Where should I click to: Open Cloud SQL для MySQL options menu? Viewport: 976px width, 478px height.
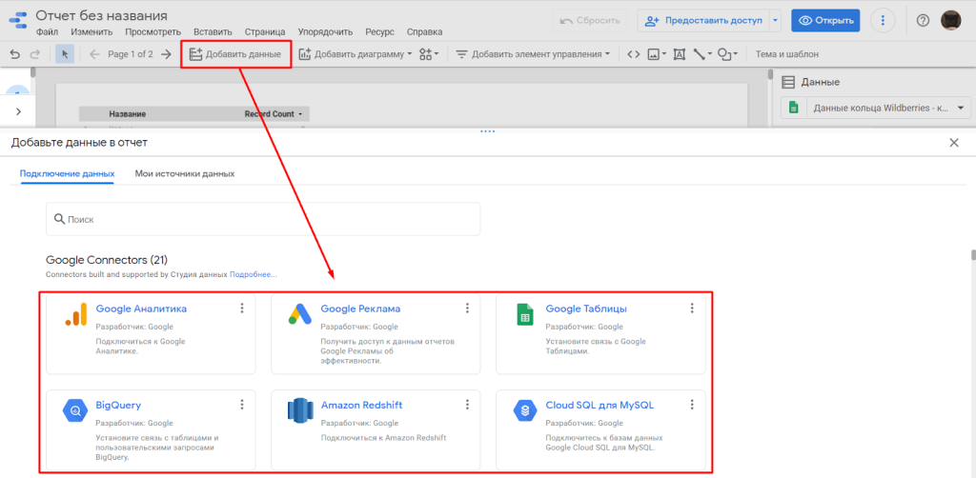click(x=692, y=405)
